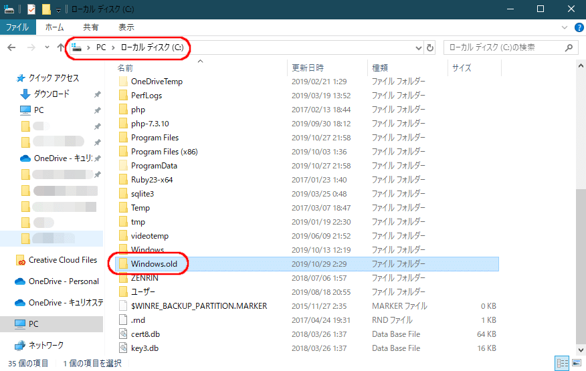Open the Customize Quick Access Toolbar dropdown
Image resolution: width=586 pixels, height=371 pixels.
click(x=58, y=10)
